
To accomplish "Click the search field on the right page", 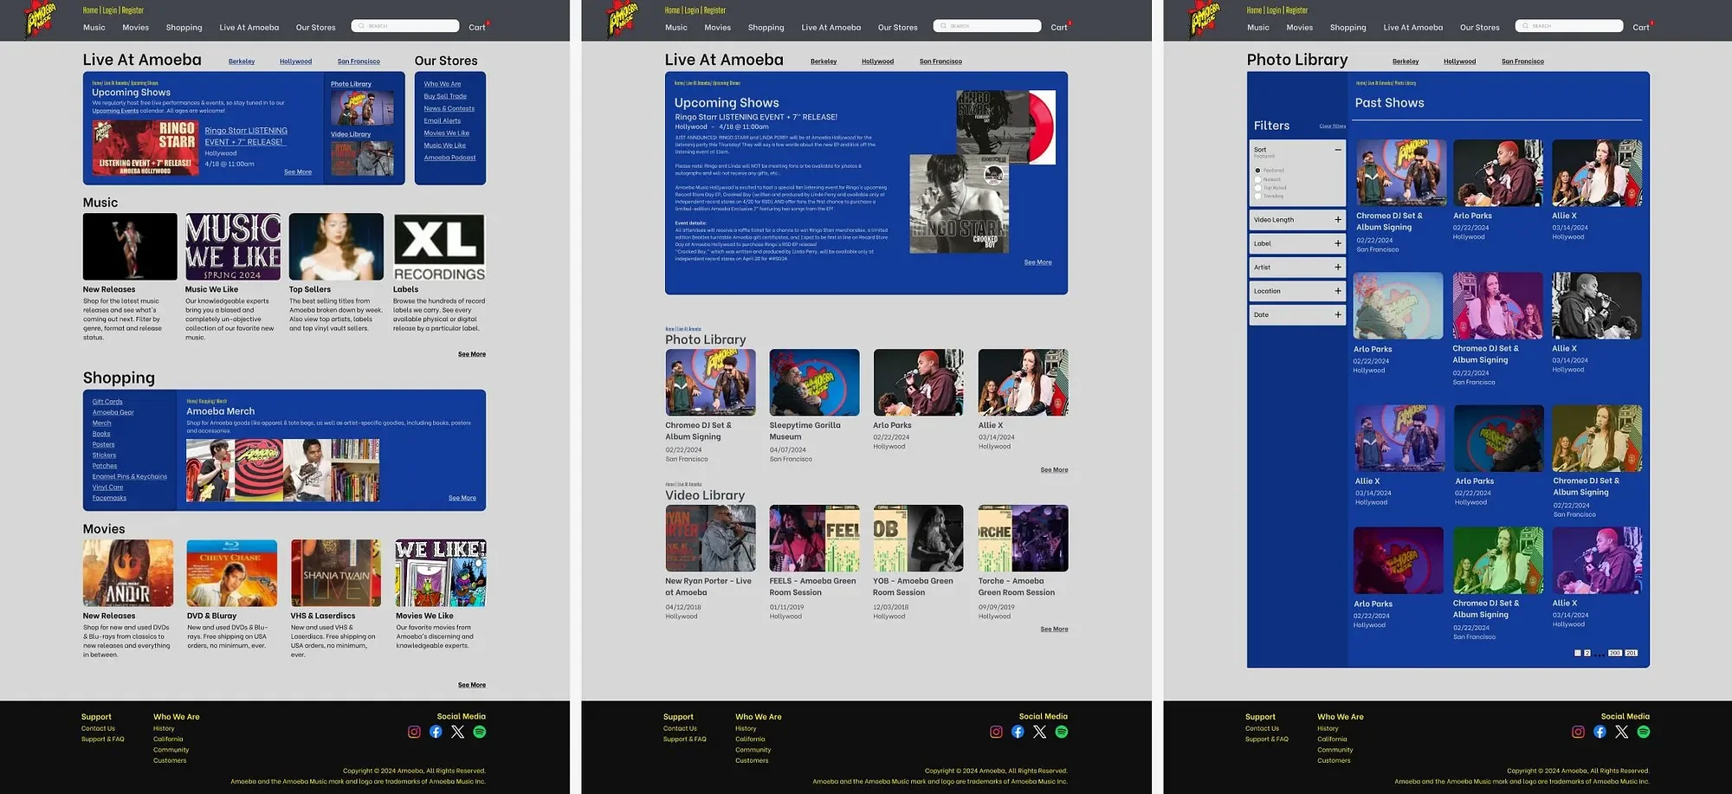I will pos(1569,26).
